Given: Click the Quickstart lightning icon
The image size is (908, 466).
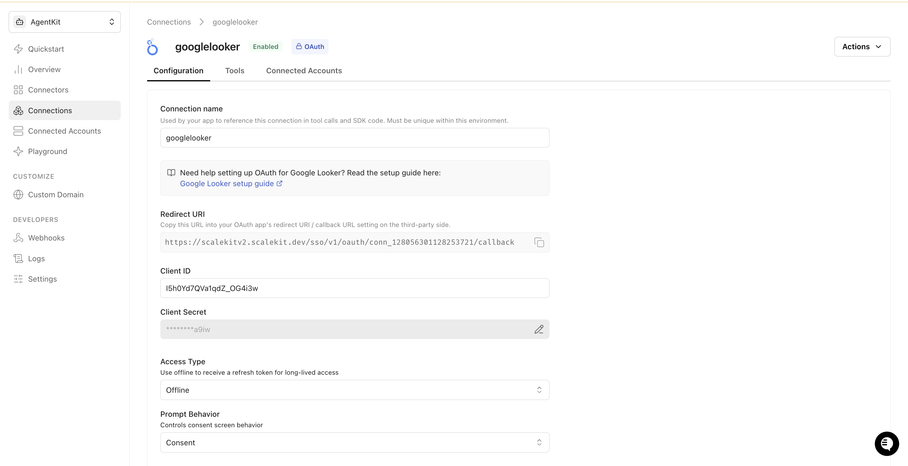Looking at the screenshot, I should 18,49.
